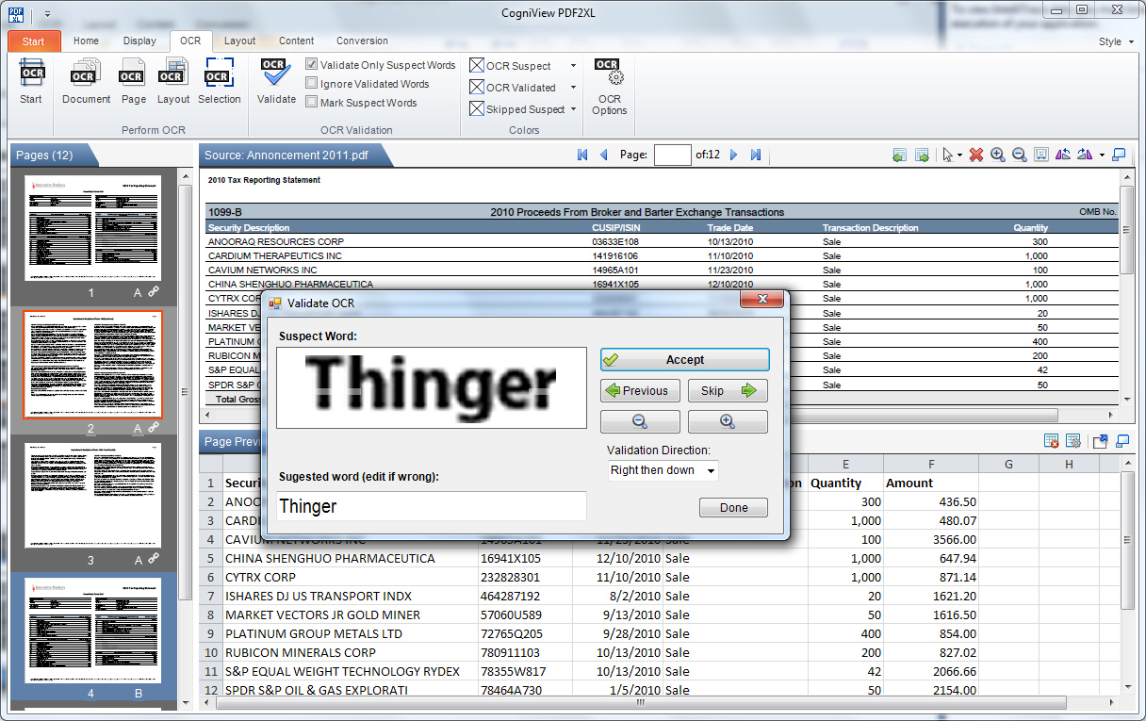Viewport: 1146px width, 721px height.
Task: Run OCR on Layout
Action: click(x=172, y=81)
